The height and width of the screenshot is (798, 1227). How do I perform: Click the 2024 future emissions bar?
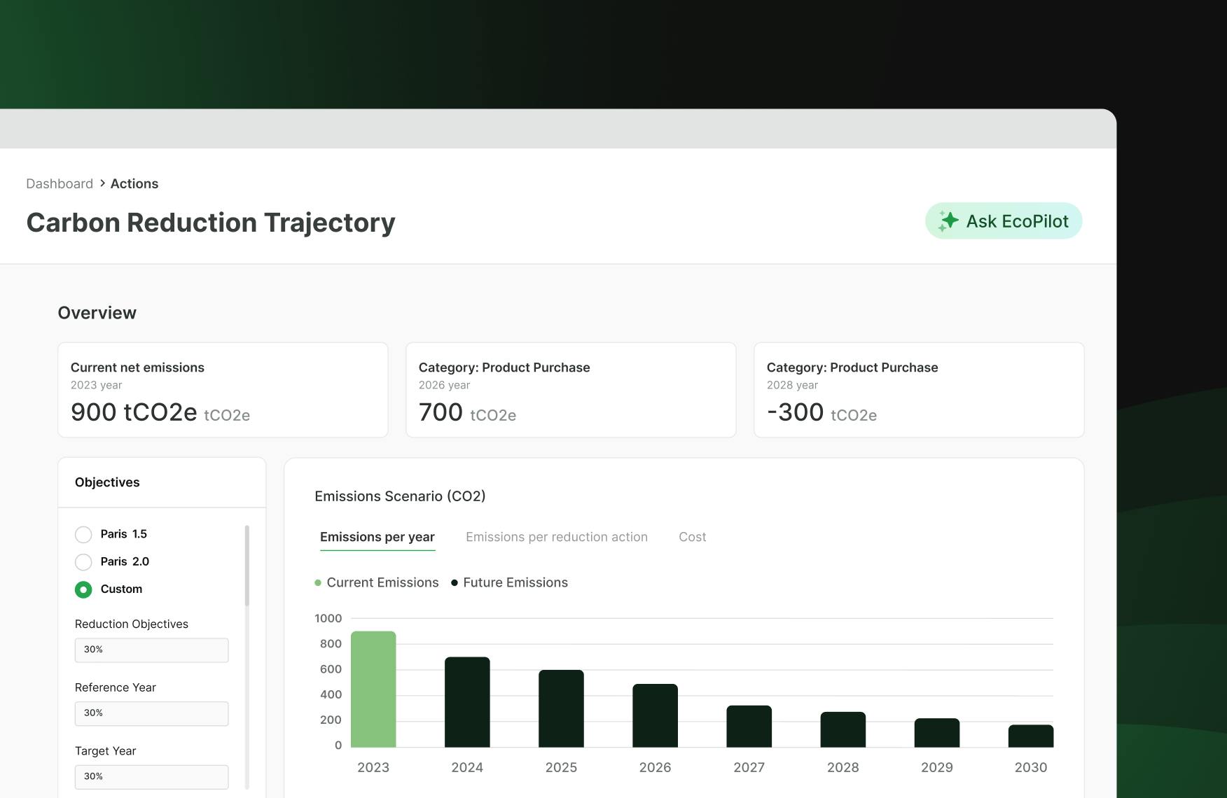pyautogui.click(x=467, y=701)
